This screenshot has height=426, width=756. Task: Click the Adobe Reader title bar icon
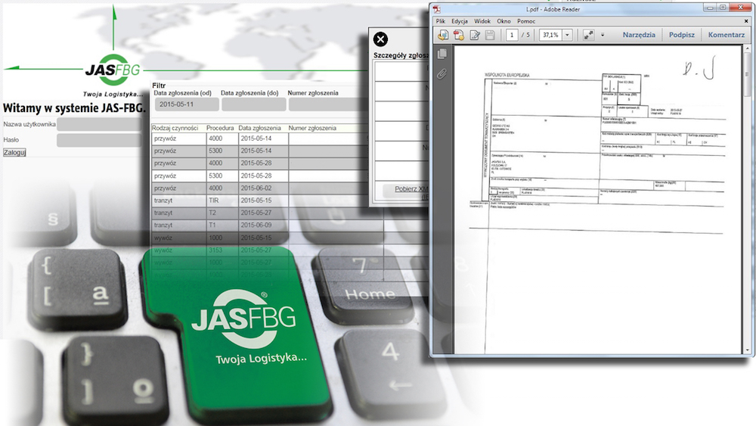436,8
